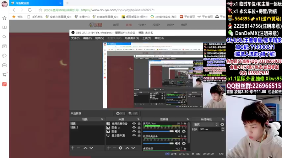This screenshot has width=282, height=158.
Task: Open the 主播中心 bookmark
Action: 82,17
